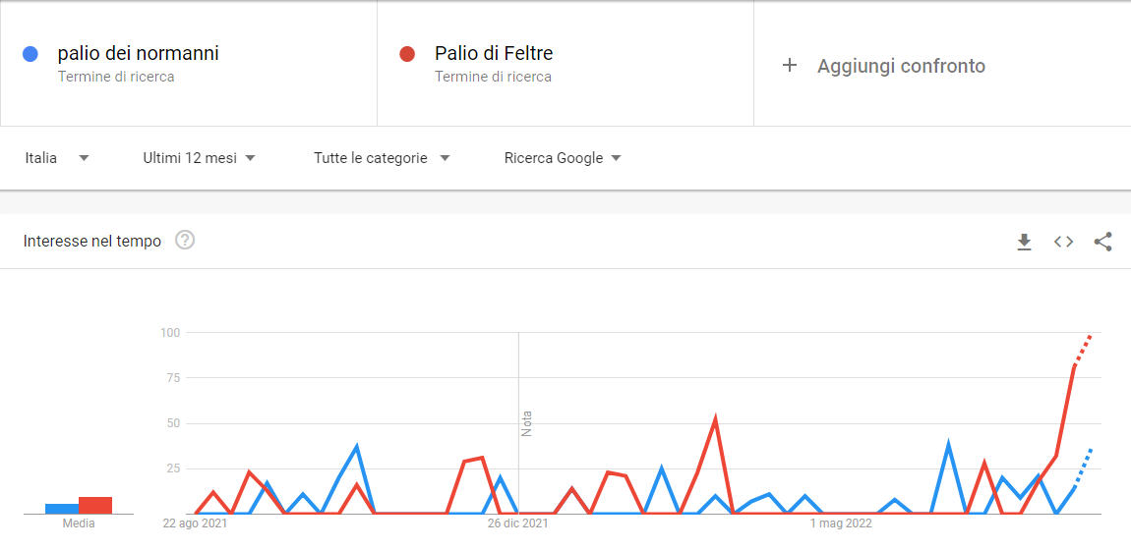1131x550 pixels.
Task: Click the blue Media average bar
Action: [x=62, y=509]
